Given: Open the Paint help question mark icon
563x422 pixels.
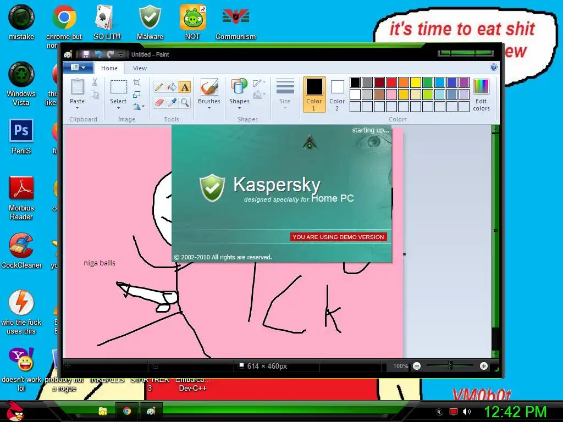Looking at the screenshot, I should (x=494, y=67).
